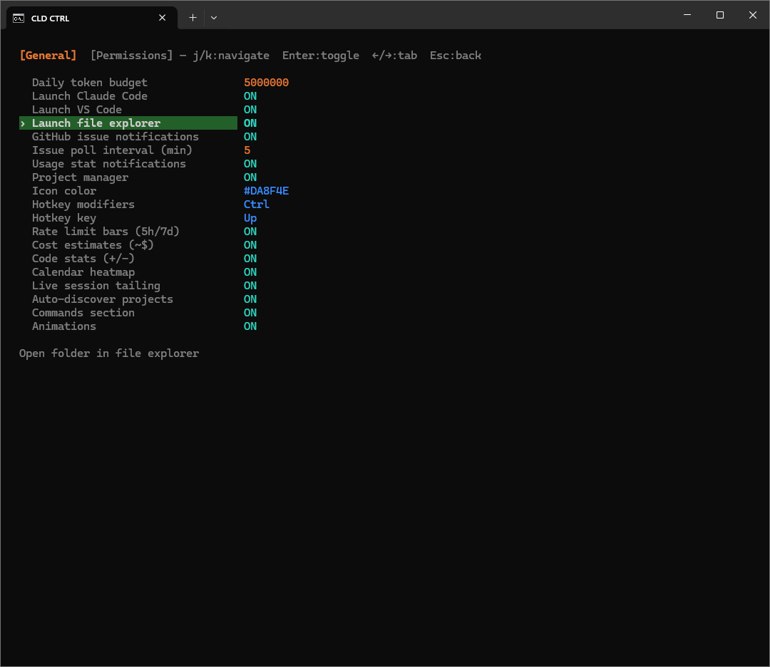Viewport: 770px width, 667px height.
Task: Click 'Open folder in file explorer' description
Action: 109,353
